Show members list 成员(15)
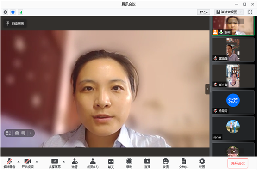The width and height of the screenshot is (257, 170). [x=93, y=163]
